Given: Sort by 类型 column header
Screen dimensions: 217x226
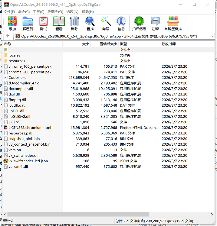Looking at the screenshot, I should pos(139,44).
